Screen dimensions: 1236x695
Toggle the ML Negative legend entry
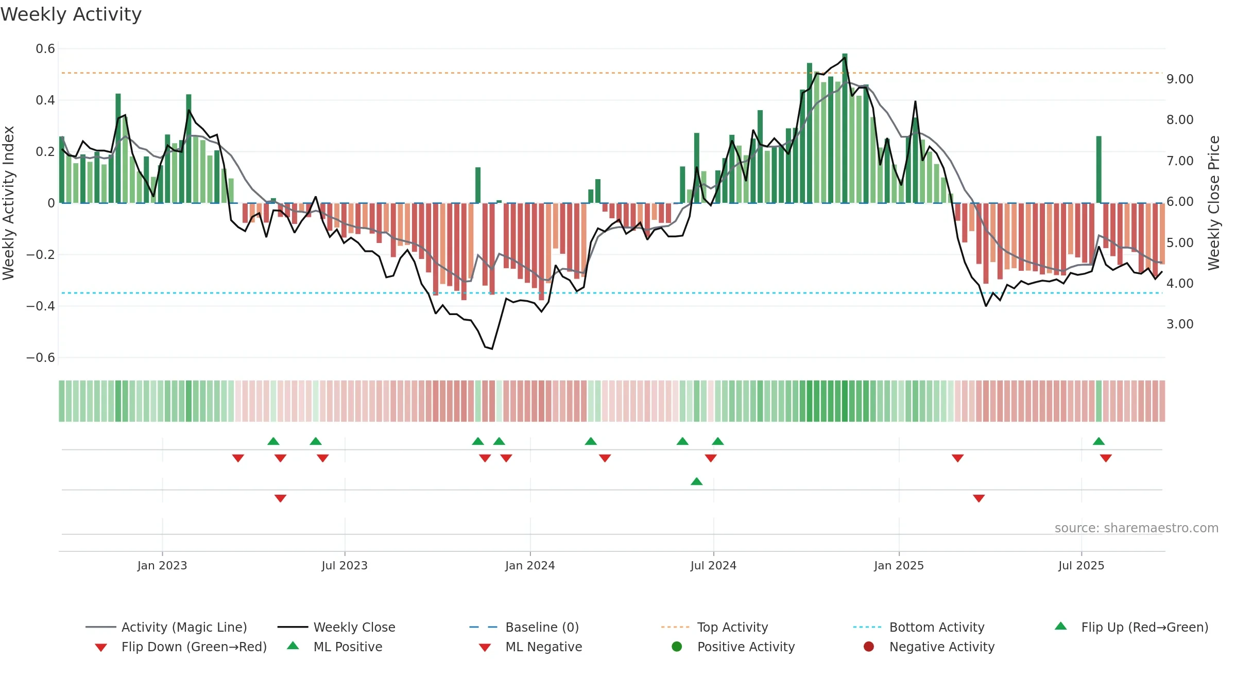tap(530, 647)
